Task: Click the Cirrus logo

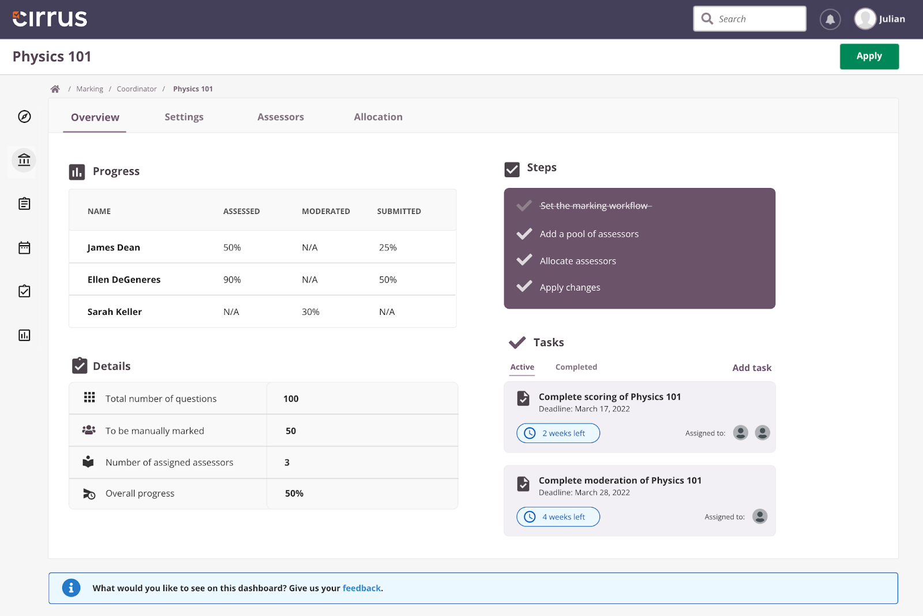Action: pos(50,18)
